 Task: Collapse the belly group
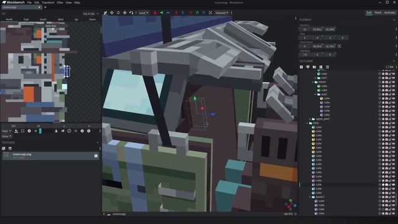(x=307, y=123)
